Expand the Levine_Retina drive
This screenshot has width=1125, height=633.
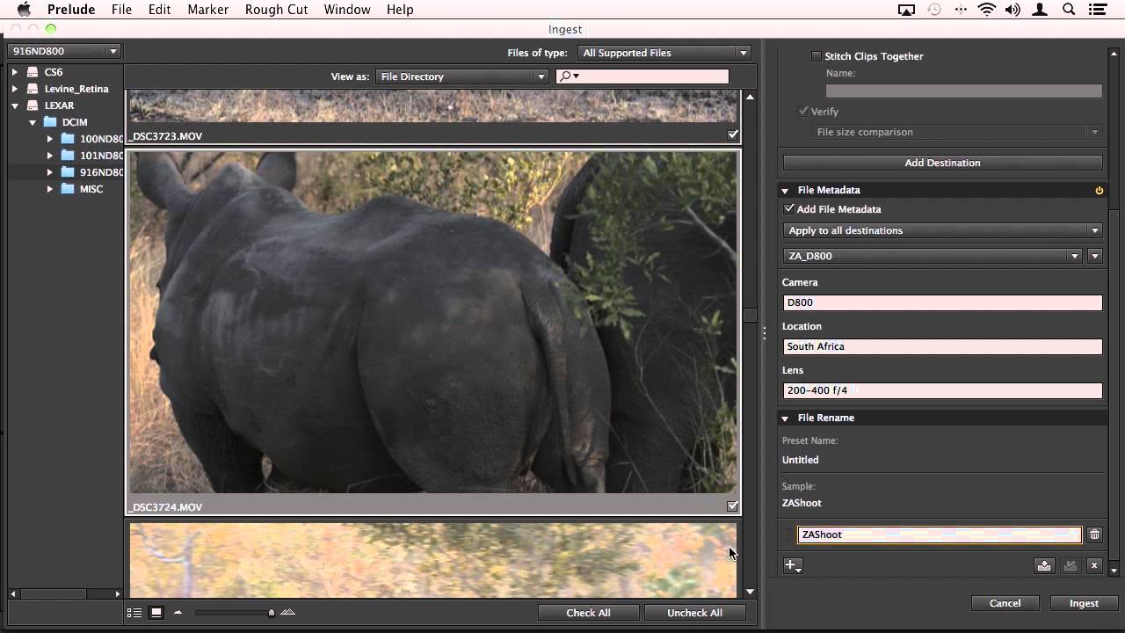click(15, 89)
